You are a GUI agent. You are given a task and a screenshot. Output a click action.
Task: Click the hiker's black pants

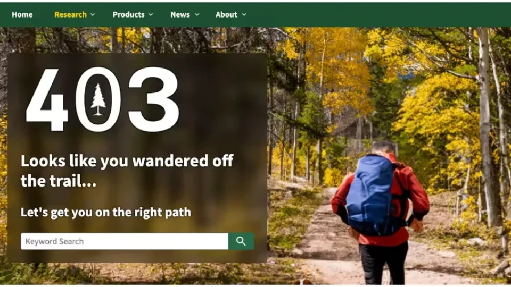pos(383,263)
